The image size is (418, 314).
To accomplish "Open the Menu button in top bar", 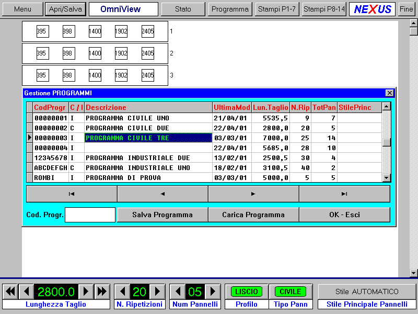I will [x=22, y=9].
